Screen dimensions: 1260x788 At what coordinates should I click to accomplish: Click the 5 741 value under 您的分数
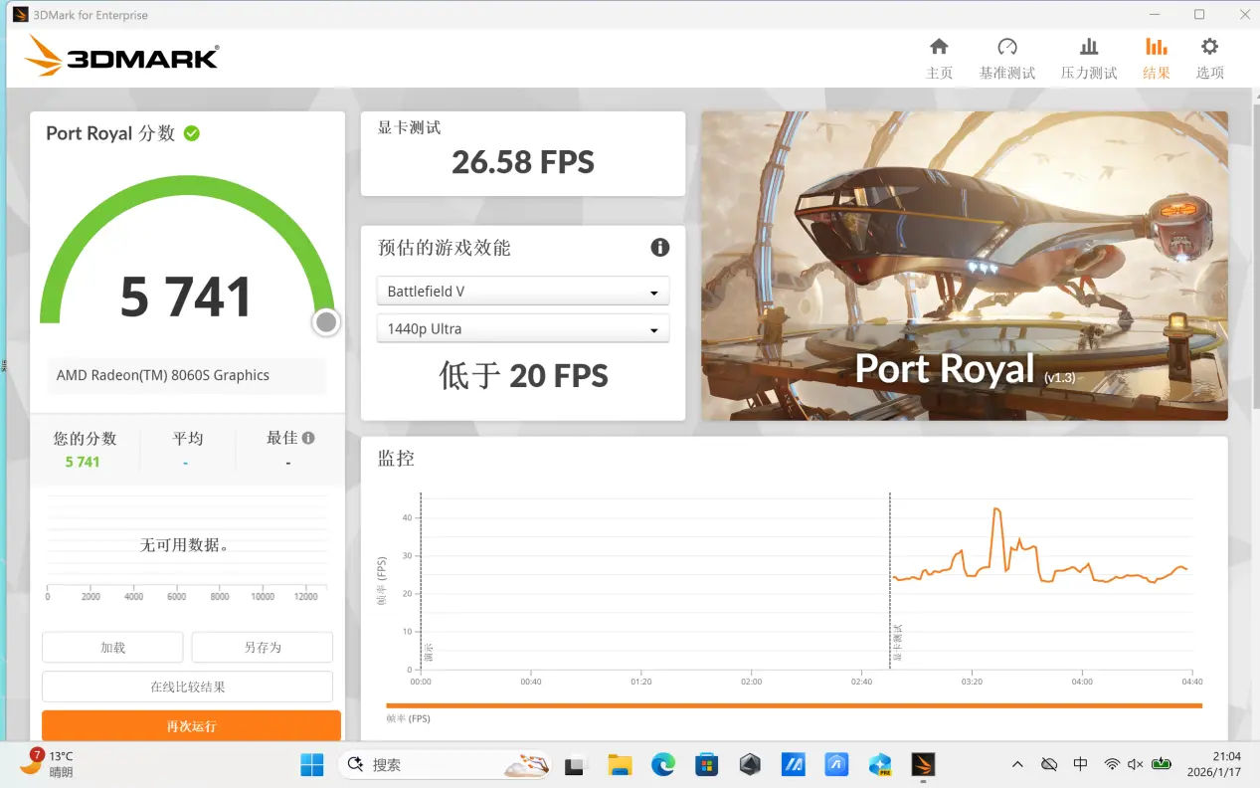tap(83, 462)
